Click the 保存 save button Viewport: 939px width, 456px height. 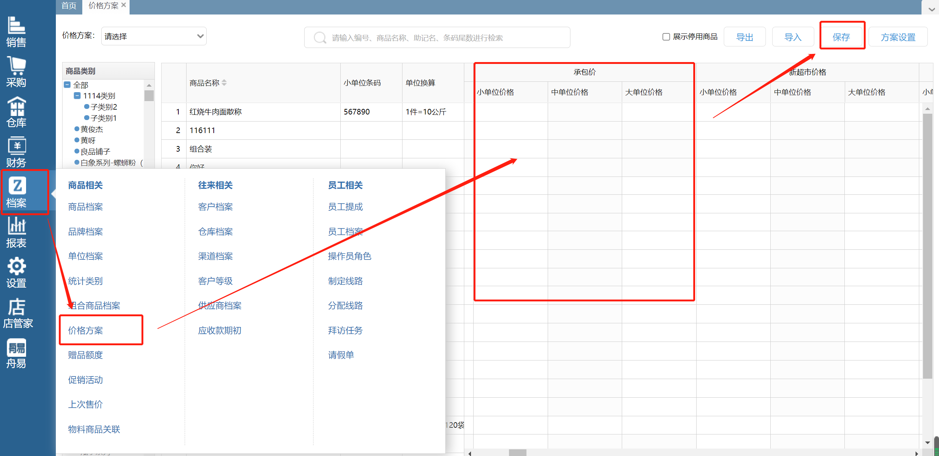point(841,37)
